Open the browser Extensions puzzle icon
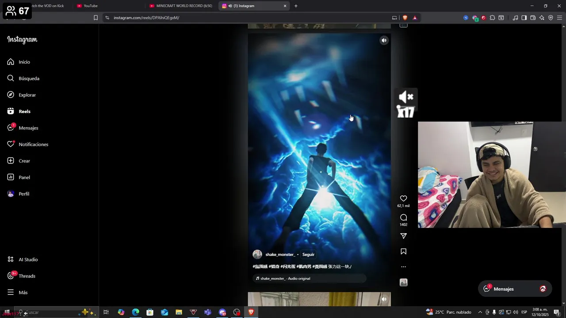 coord(492,18)
